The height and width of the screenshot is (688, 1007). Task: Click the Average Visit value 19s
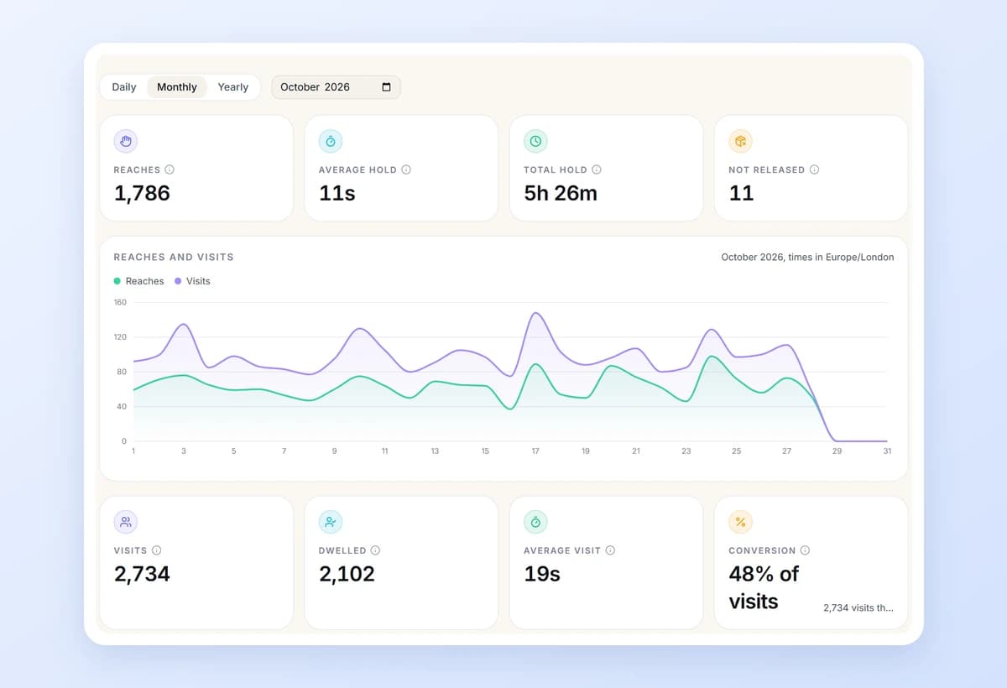[x=542, y=574]
